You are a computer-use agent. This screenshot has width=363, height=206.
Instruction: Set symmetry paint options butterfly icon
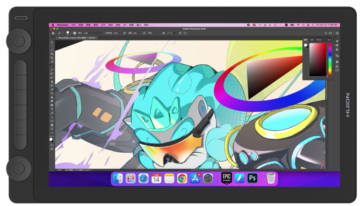tap(185, 33)
